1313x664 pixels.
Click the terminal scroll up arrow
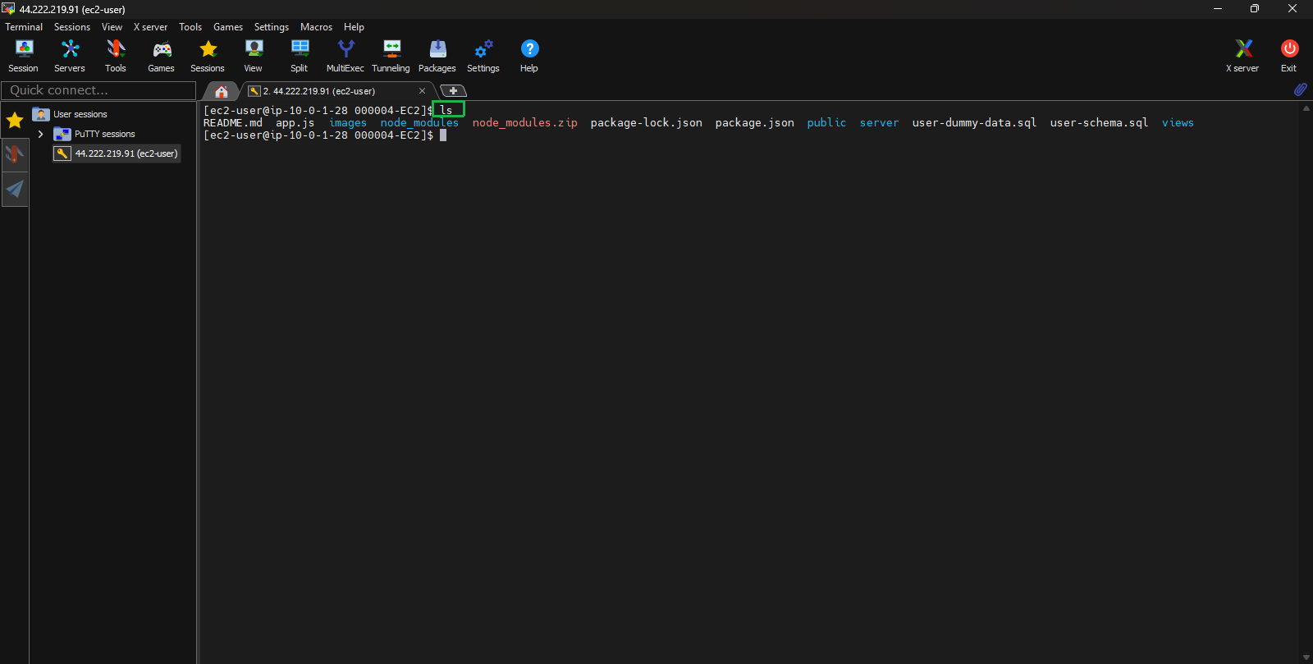click(1306, 108)
